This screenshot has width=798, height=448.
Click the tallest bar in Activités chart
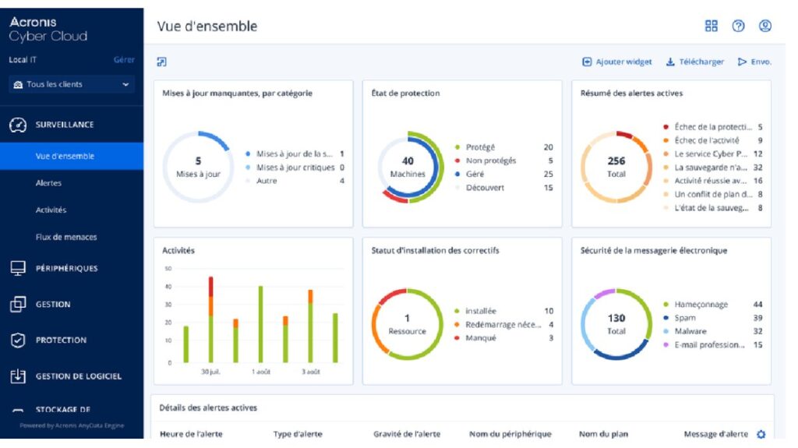tap(210, 319)
